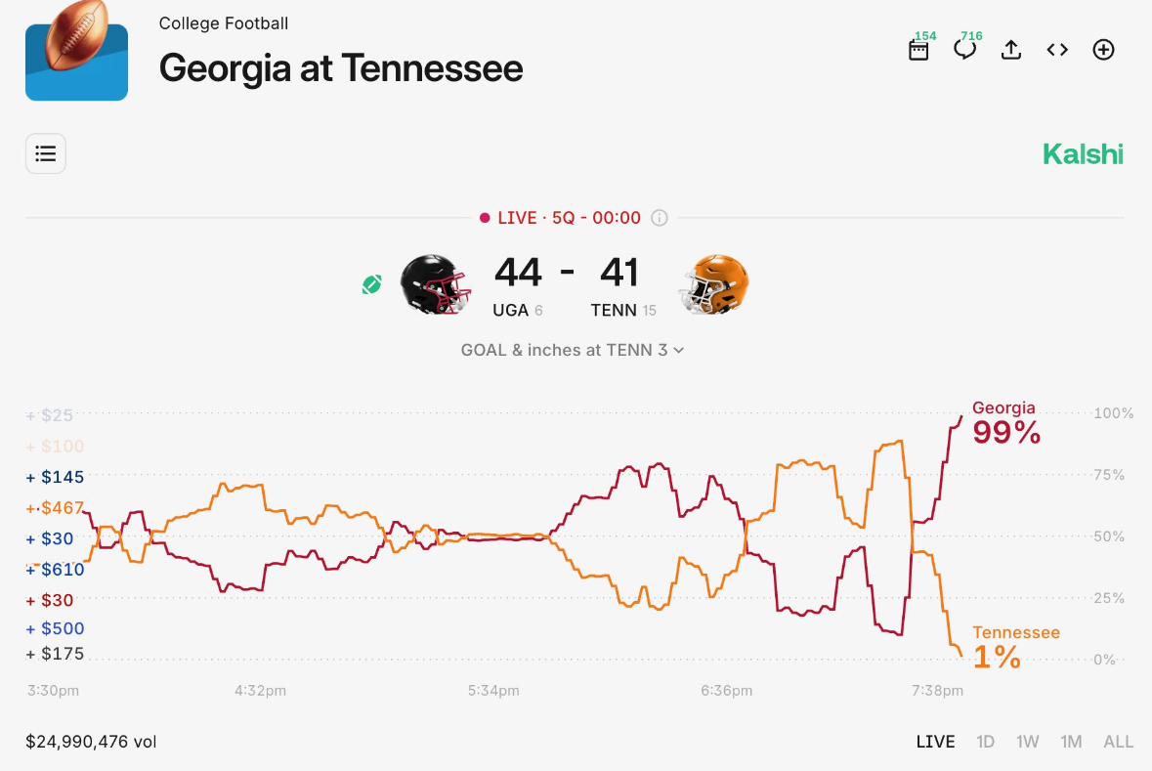Show the ALL time chart range
This screenshot has width=1152, height=771.
[x=1119, y=742]
